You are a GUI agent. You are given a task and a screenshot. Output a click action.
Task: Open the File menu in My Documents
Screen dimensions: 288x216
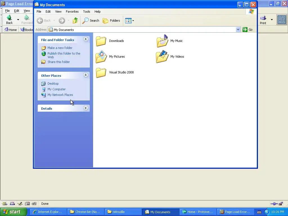[39, 12]
